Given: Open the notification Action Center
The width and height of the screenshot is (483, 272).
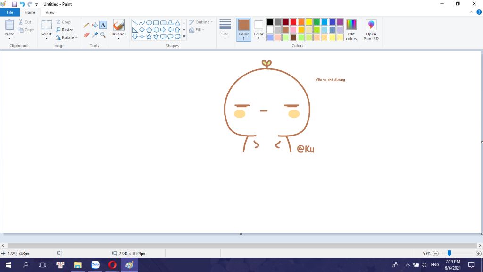Looking at the screenshot, I should (471, 265).
